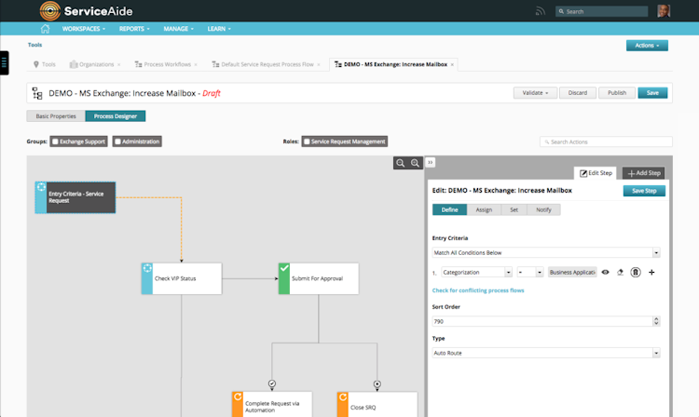
Task: Expand the condition operator dropdown
Action: tap(540, 272)
